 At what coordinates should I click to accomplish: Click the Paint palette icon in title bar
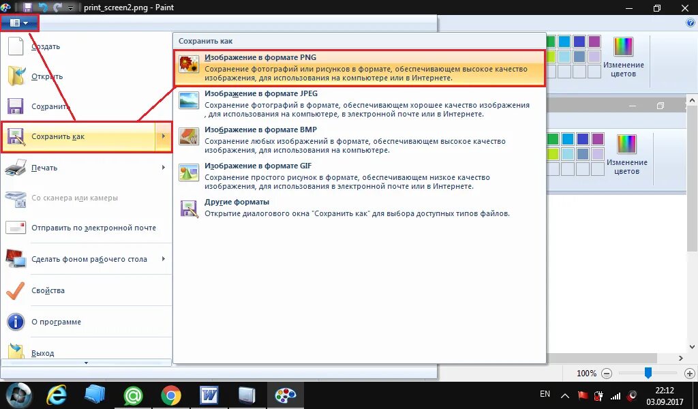point(5,7)
